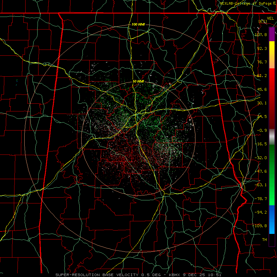Click the "[KT]" units label
The width and height of the screenshot is (277, 277).
pyautogui.click(x=263, y=21)
